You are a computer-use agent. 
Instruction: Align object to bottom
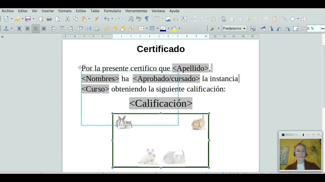click(x=97, y=29)
